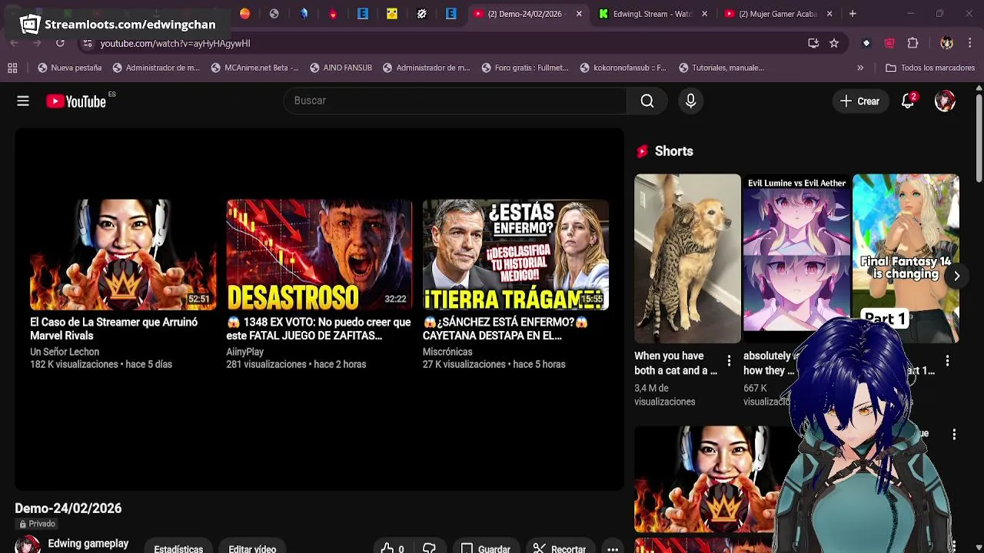This screenshot has width=984, height=553.
Task: Open the TIERRA TRÁGAME video thumbnail
Action: [x=516, y=255]
